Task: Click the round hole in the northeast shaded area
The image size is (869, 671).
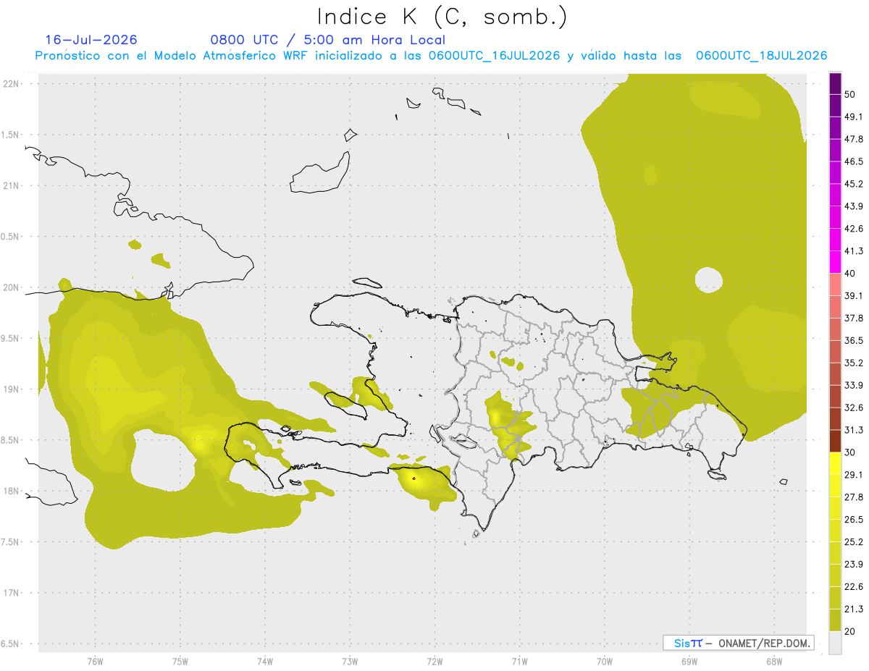Action: 708,279
